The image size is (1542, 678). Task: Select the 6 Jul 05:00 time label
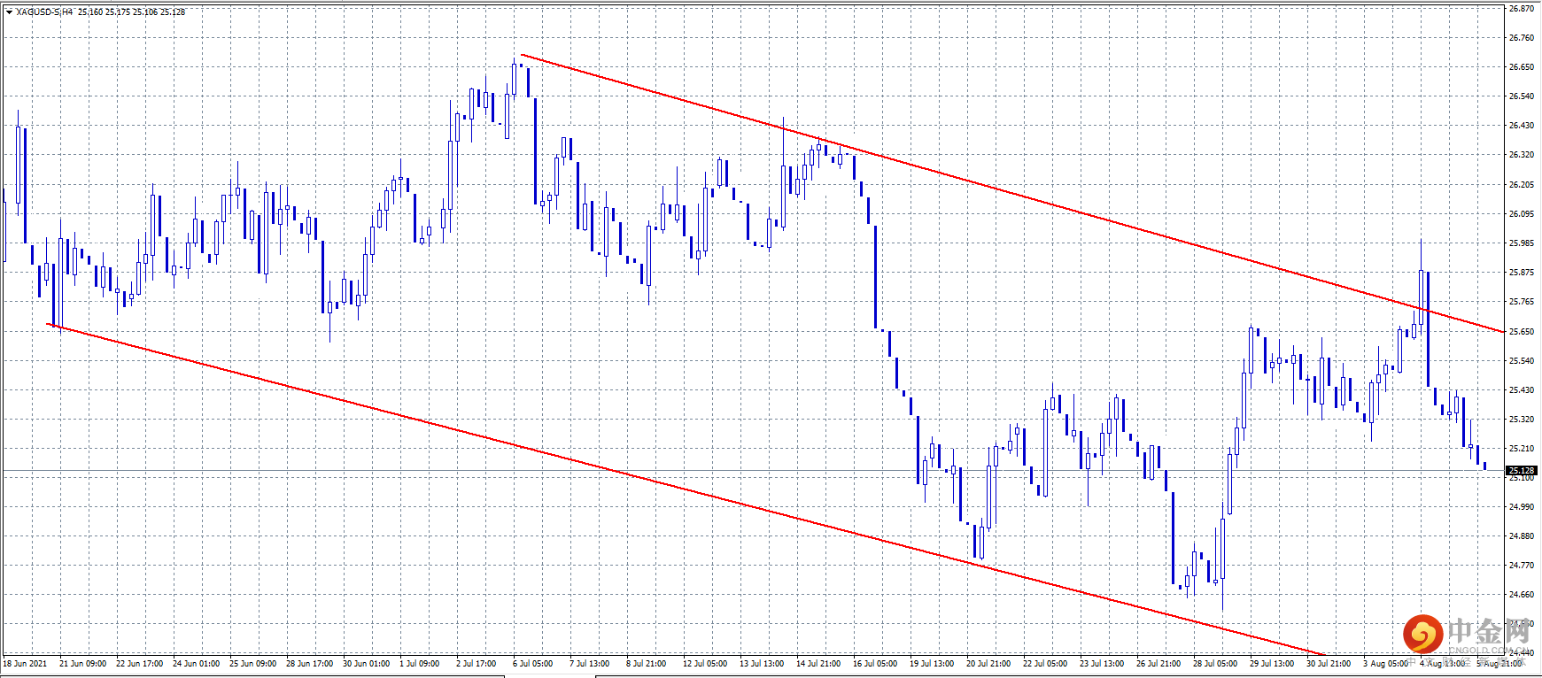(532, 664)
